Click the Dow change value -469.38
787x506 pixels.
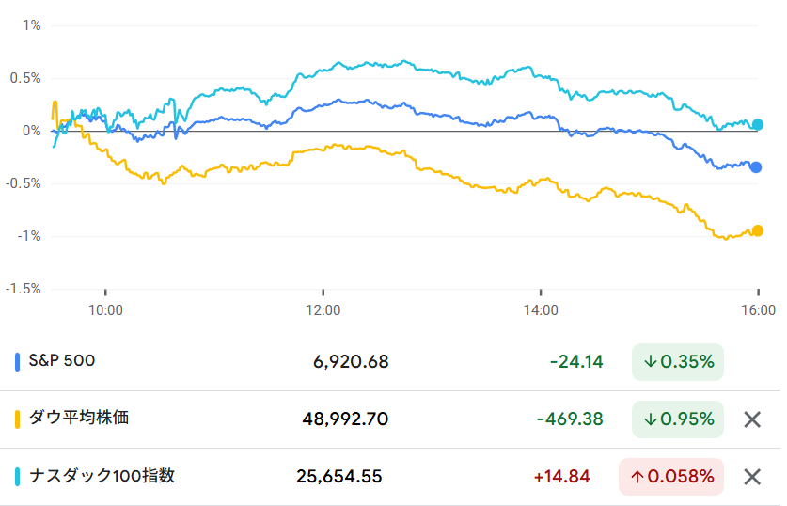(569, 419)
